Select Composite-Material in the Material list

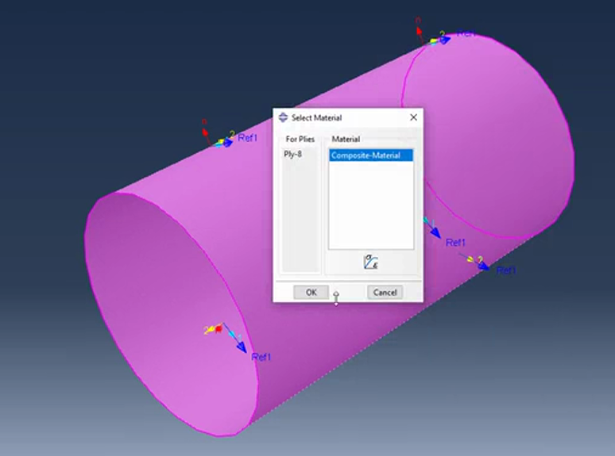(371, 155)
